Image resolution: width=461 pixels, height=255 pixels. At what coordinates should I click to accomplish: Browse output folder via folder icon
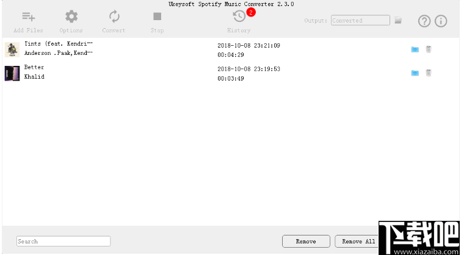[398, 20]
